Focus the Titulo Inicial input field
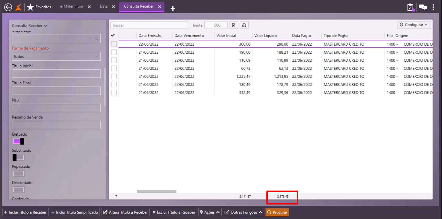442x219 pixels. (x=56, y=74)
